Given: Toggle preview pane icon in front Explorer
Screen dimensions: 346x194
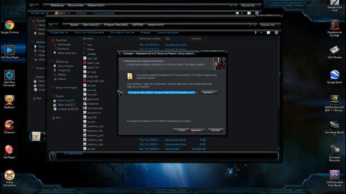Looking at the screenshot, I should pyautogui.click(x=269, y=32).
